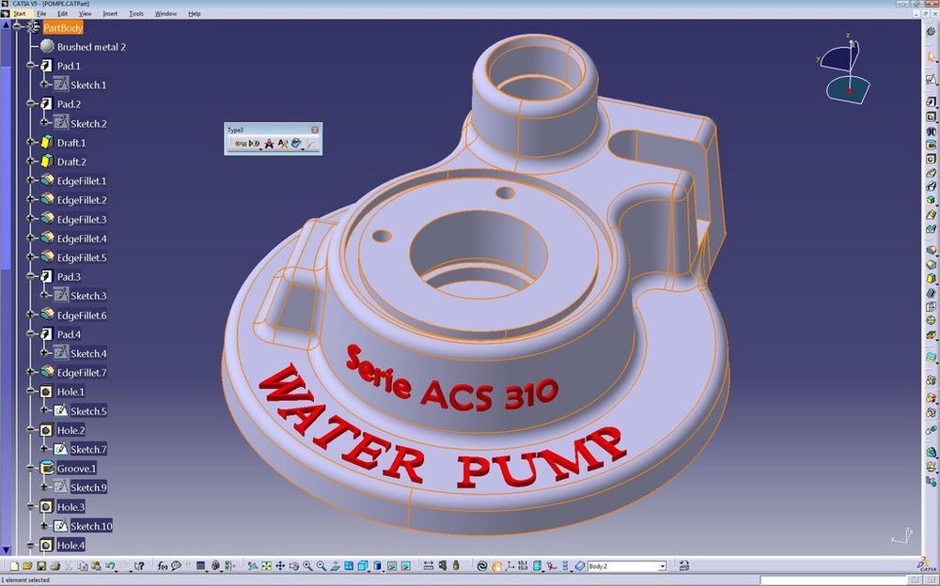Expand the Hole.4 tree node

tap(30, 545)
